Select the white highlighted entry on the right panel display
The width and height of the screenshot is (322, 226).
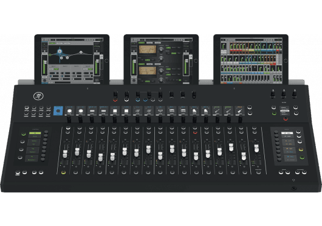click(287, 133)
